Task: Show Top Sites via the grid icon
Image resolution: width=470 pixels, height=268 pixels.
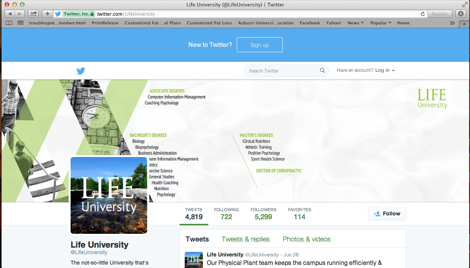Action: click(x=20, y=23)
